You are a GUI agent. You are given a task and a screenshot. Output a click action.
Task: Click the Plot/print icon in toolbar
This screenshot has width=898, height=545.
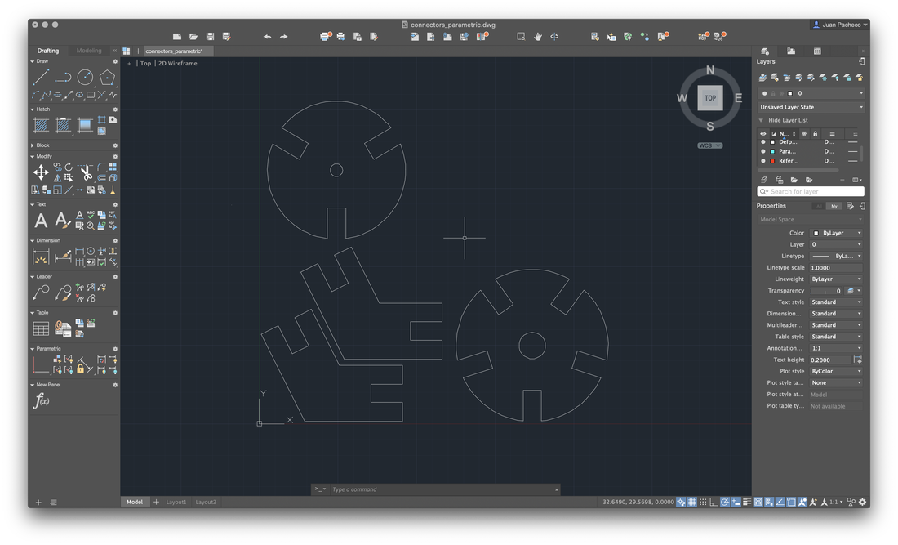tap(325, 37)
